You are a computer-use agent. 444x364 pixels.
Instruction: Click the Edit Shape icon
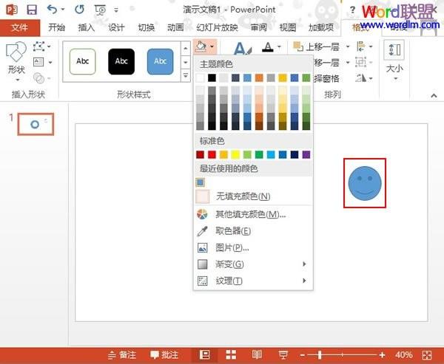(38, 46)
